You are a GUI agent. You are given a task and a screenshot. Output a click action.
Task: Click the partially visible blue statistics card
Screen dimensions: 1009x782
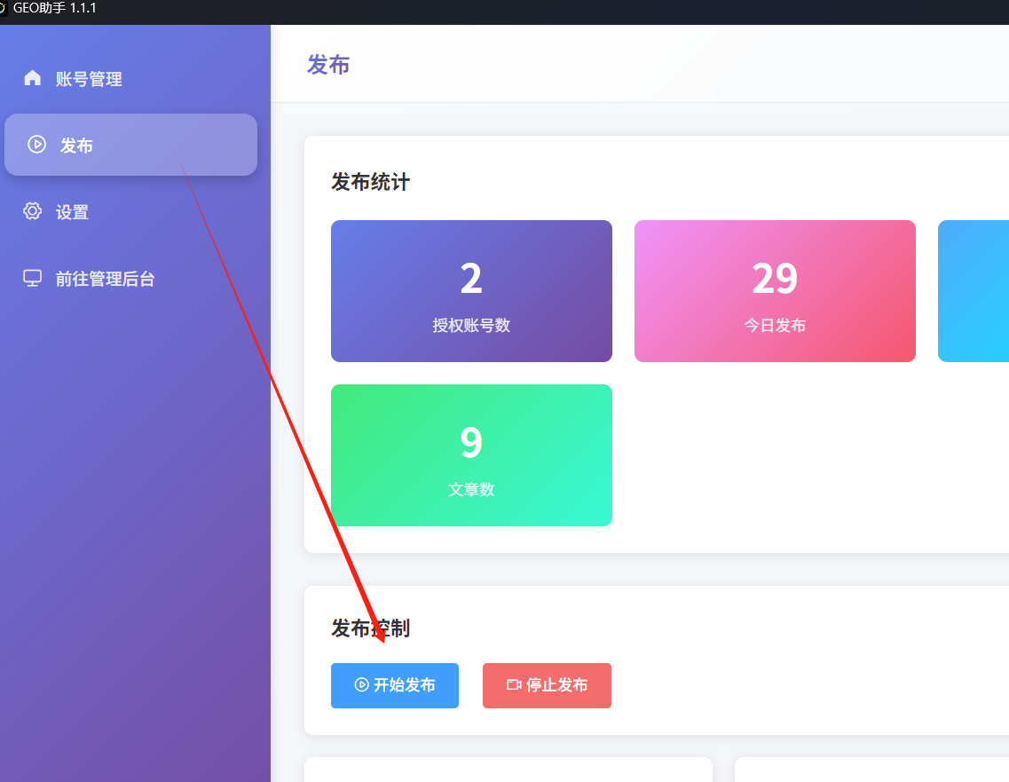click(x=974, y=291)
